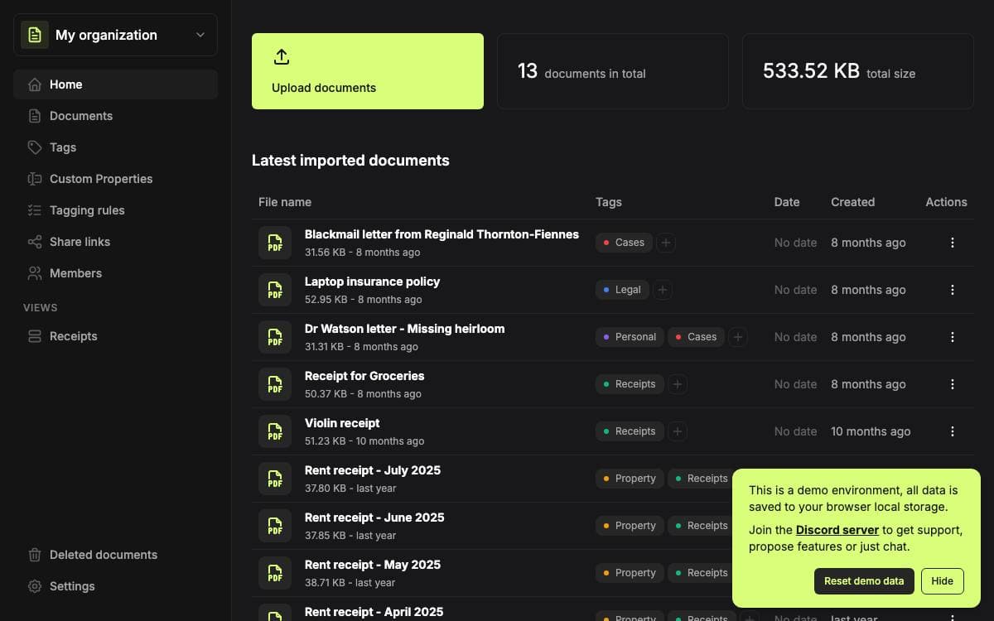The height and width of the screenshot is (621, 994).
Task: Open the Receipts saved view
Action: [x=115, y=336]
